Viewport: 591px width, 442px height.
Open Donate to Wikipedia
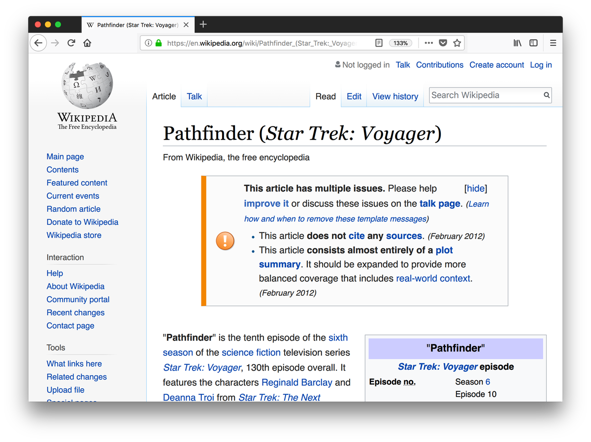[82, 222]
